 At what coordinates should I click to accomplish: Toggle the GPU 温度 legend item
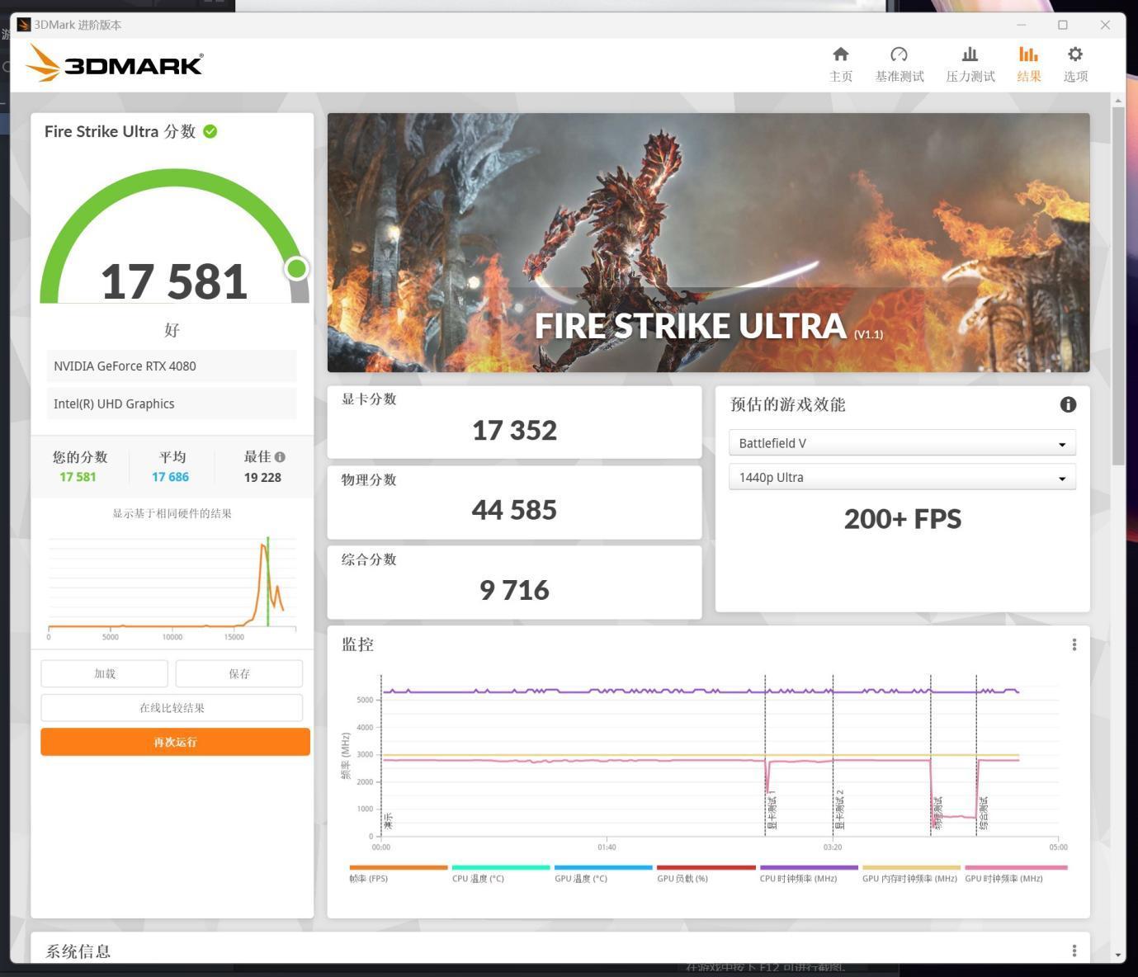pos(603,873)
